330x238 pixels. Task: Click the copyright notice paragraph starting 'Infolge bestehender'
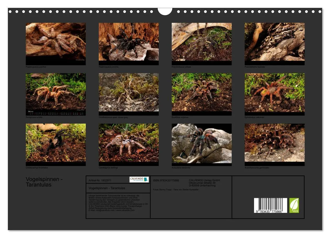coord(119,203)
